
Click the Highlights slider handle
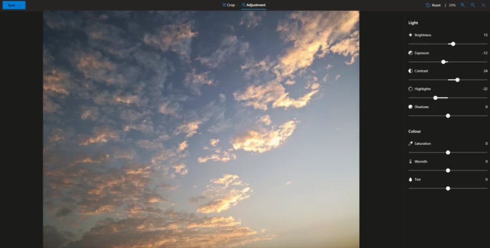point(436,98)
